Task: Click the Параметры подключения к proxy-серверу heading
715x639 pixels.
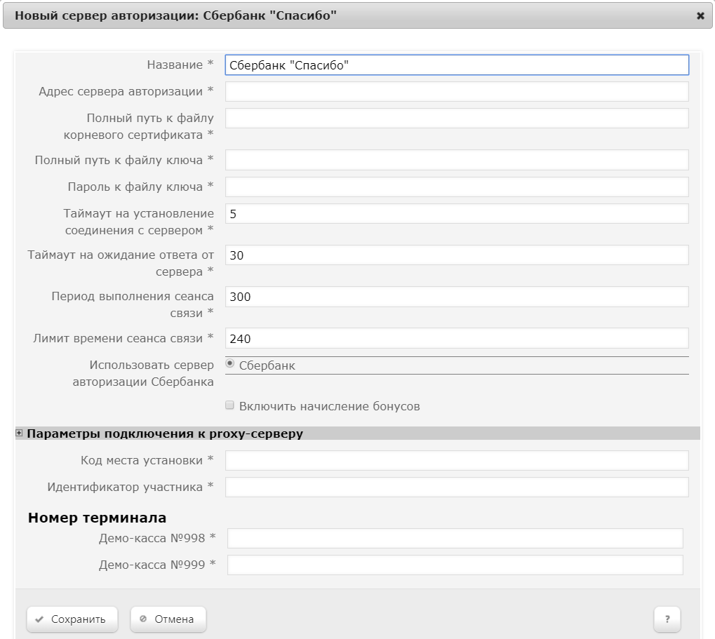Action: 165,433
